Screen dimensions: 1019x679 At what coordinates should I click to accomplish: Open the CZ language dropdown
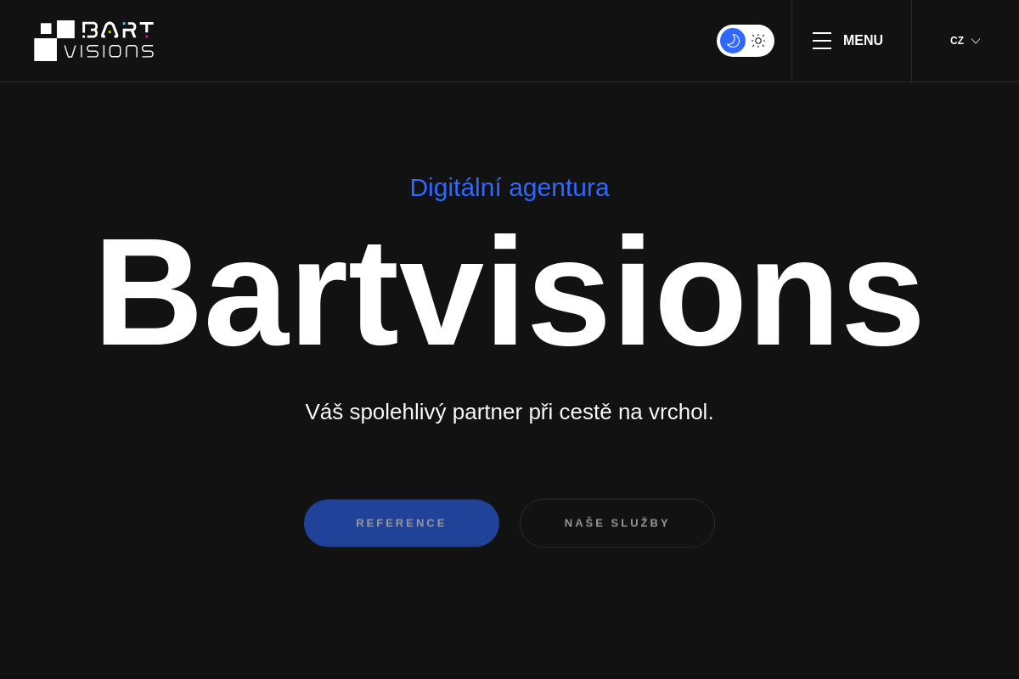(966, 40)
